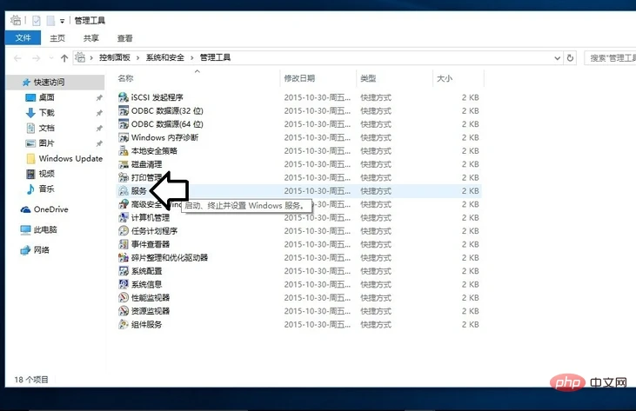Open 下载 in the navigation pane
Viewport: 636px width, 411px height.
[47, 113]
